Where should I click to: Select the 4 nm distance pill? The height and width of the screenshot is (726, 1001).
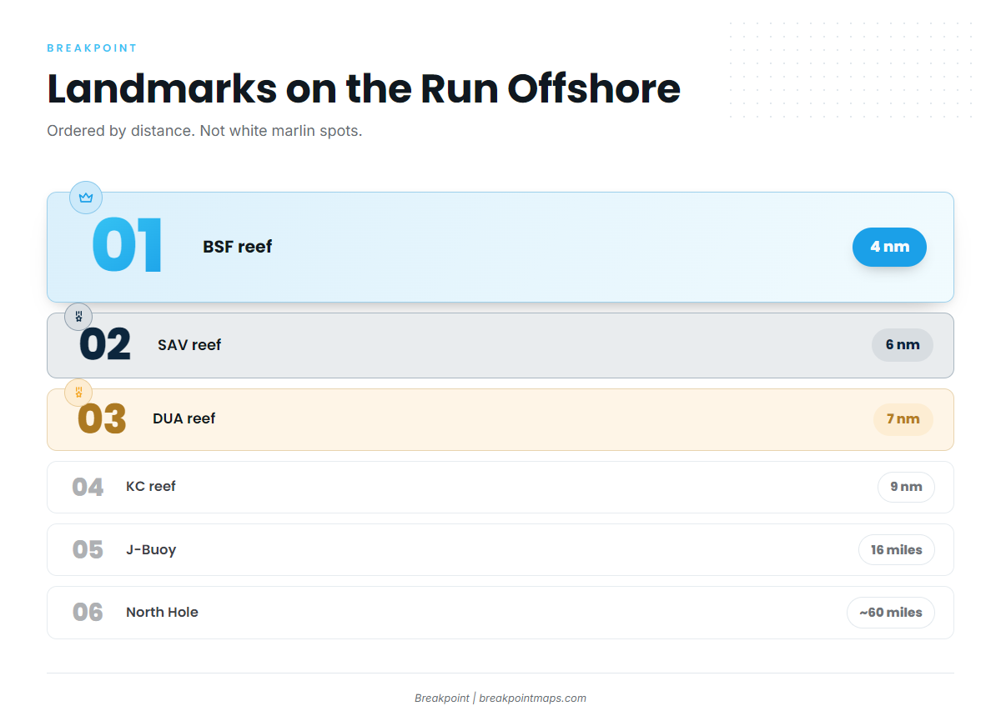[889, 247]
